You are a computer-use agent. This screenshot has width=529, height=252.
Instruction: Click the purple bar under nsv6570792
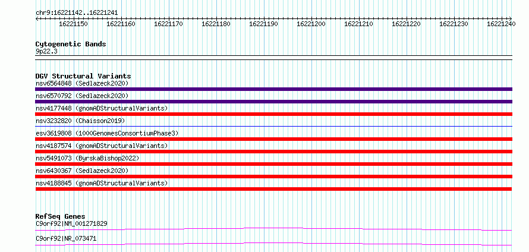273,102
